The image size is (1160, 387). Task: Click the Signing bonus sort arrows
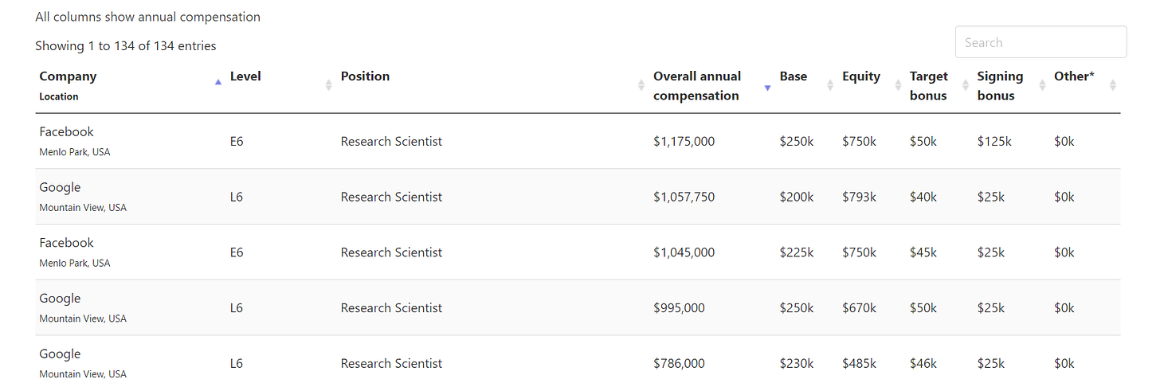coord(1042,85)
